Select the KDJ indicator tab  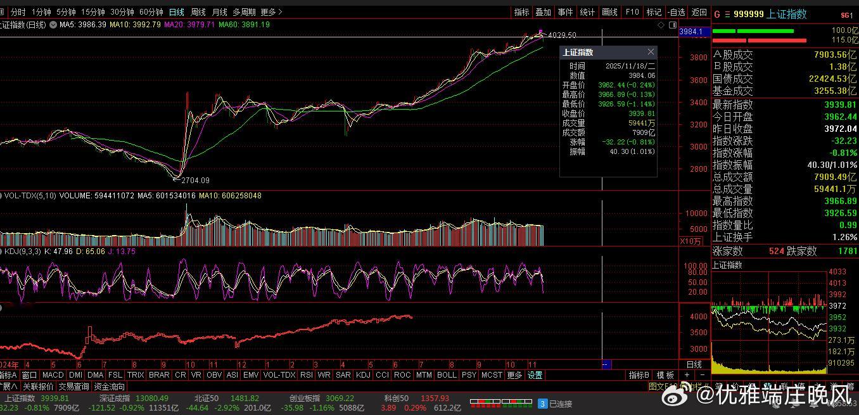[363, 375]
